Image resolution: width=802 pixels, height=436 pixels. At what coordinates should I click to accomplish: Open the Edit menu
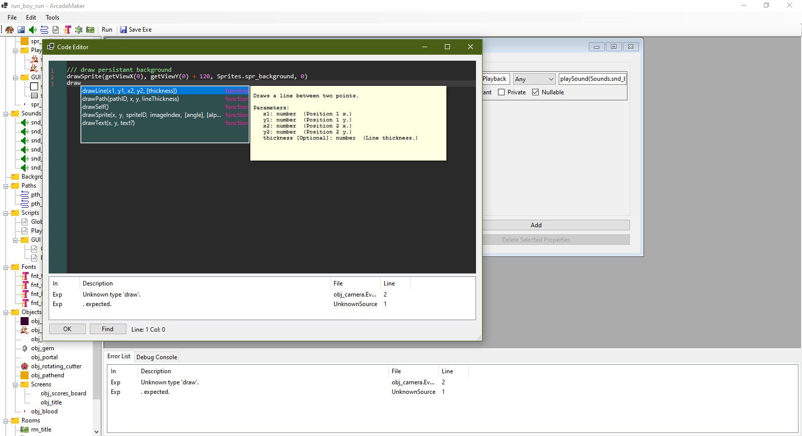pyautogui.click(x=31, y=18)
